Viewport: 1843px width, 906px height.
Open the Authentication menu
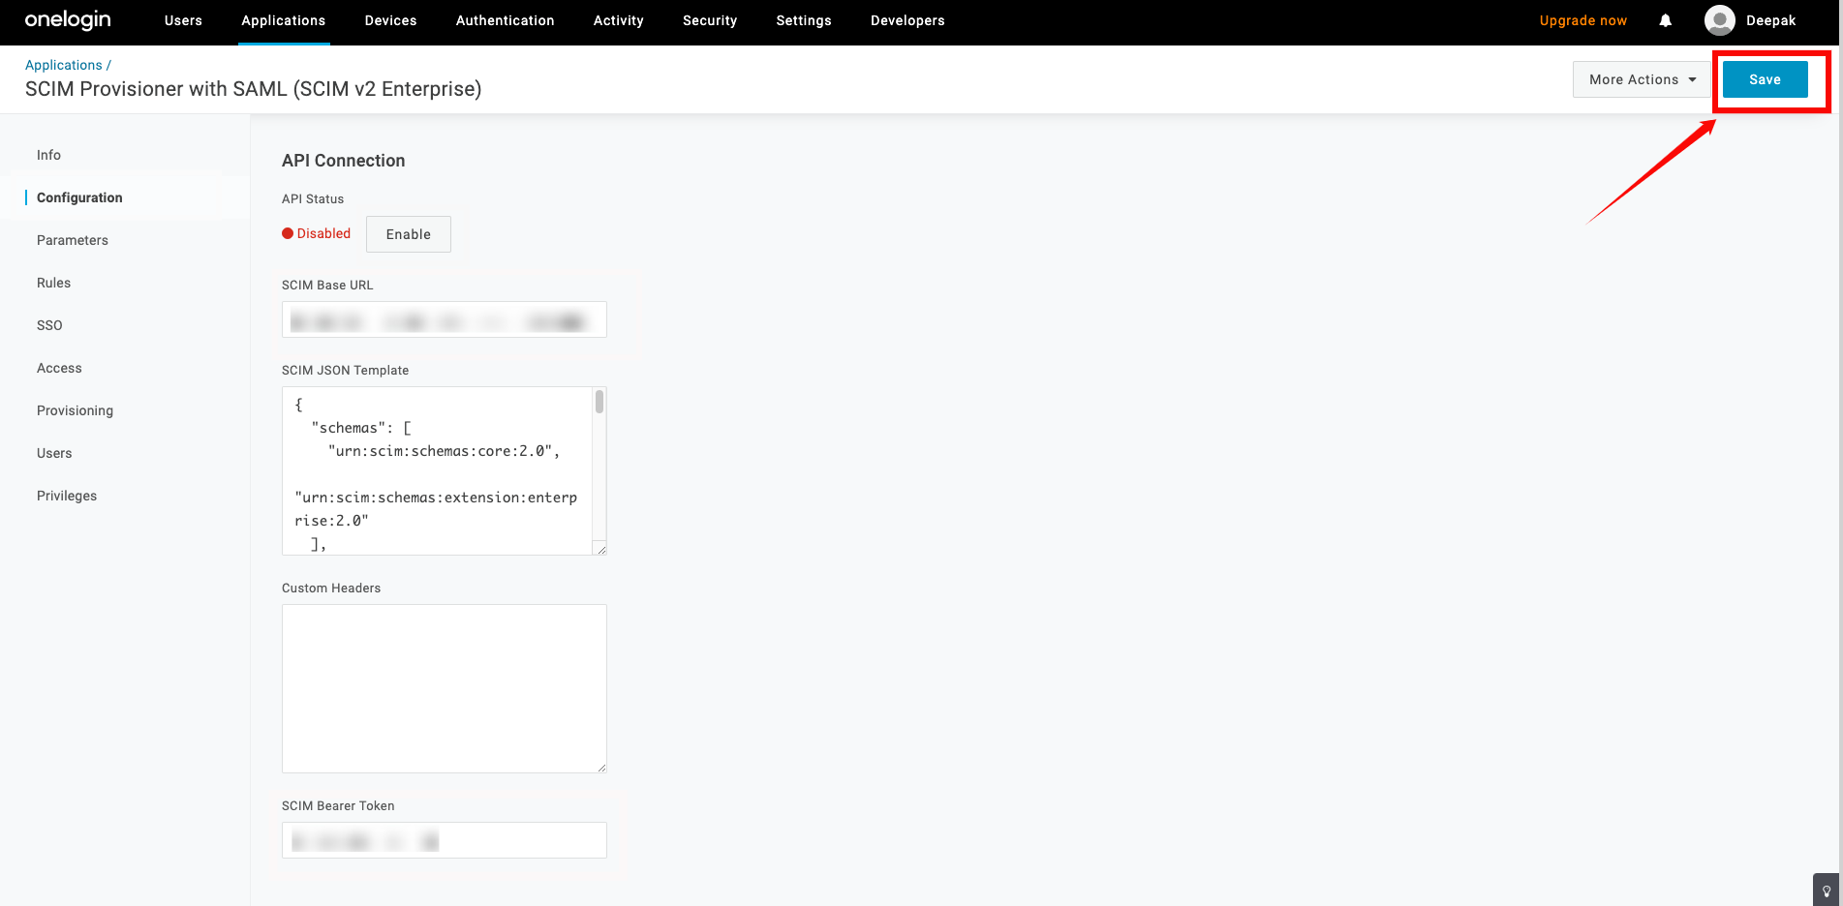click(506, 20)
